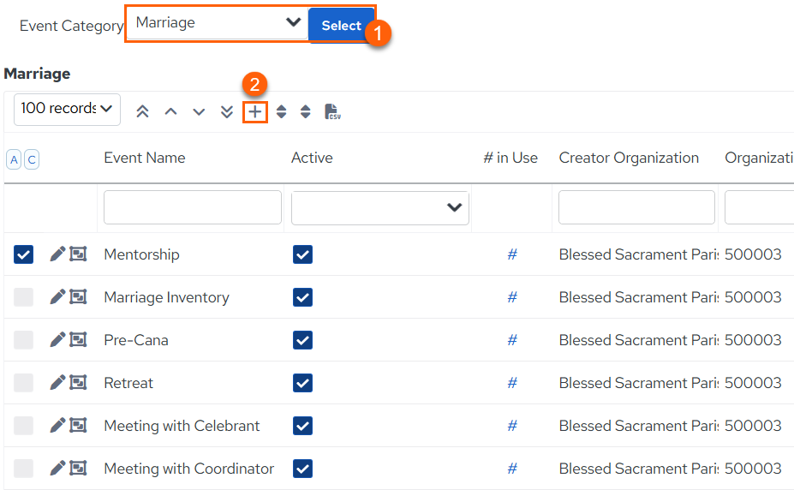Screen dimensions: 794x490
Task: Select the Pre-Cana event name cell
Action: click(135, 339)
